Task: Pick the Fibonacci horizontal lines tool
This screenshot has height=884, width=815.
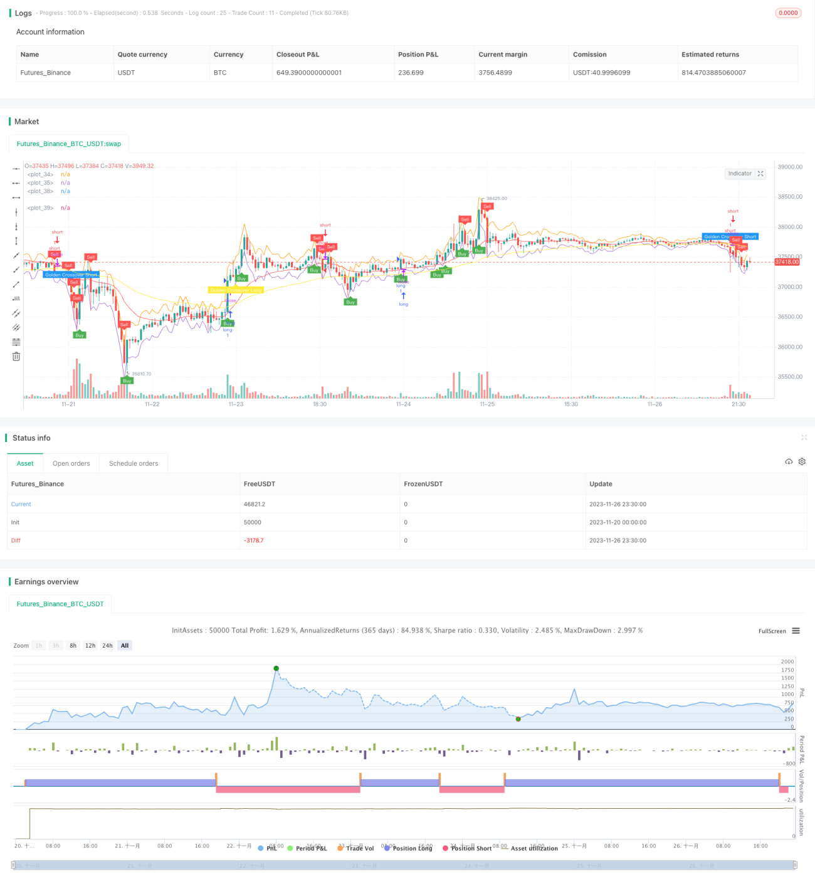Action: click(16, 342)
